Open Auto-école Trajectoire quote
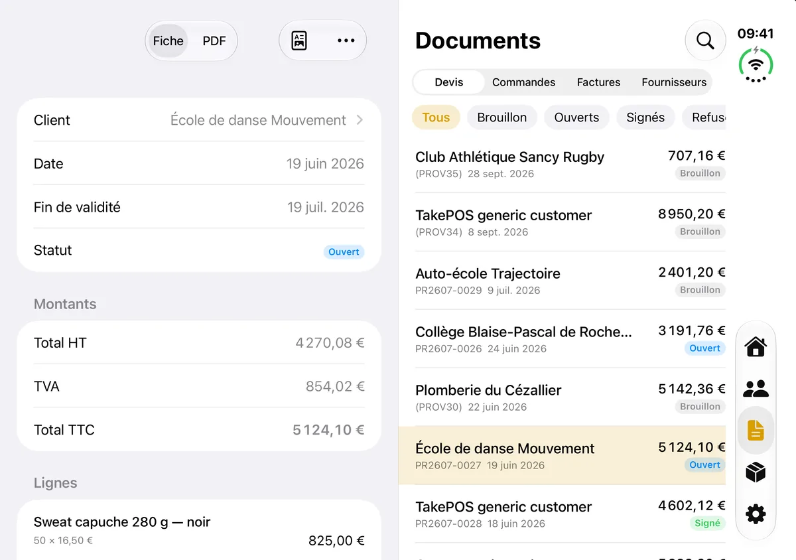 [570, 281]
